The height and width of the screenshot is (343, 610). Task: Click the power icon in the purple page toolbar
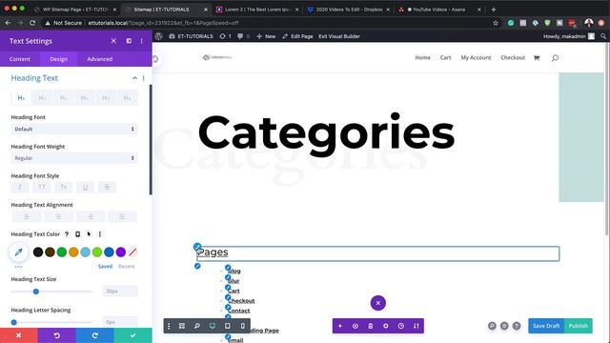356,326
